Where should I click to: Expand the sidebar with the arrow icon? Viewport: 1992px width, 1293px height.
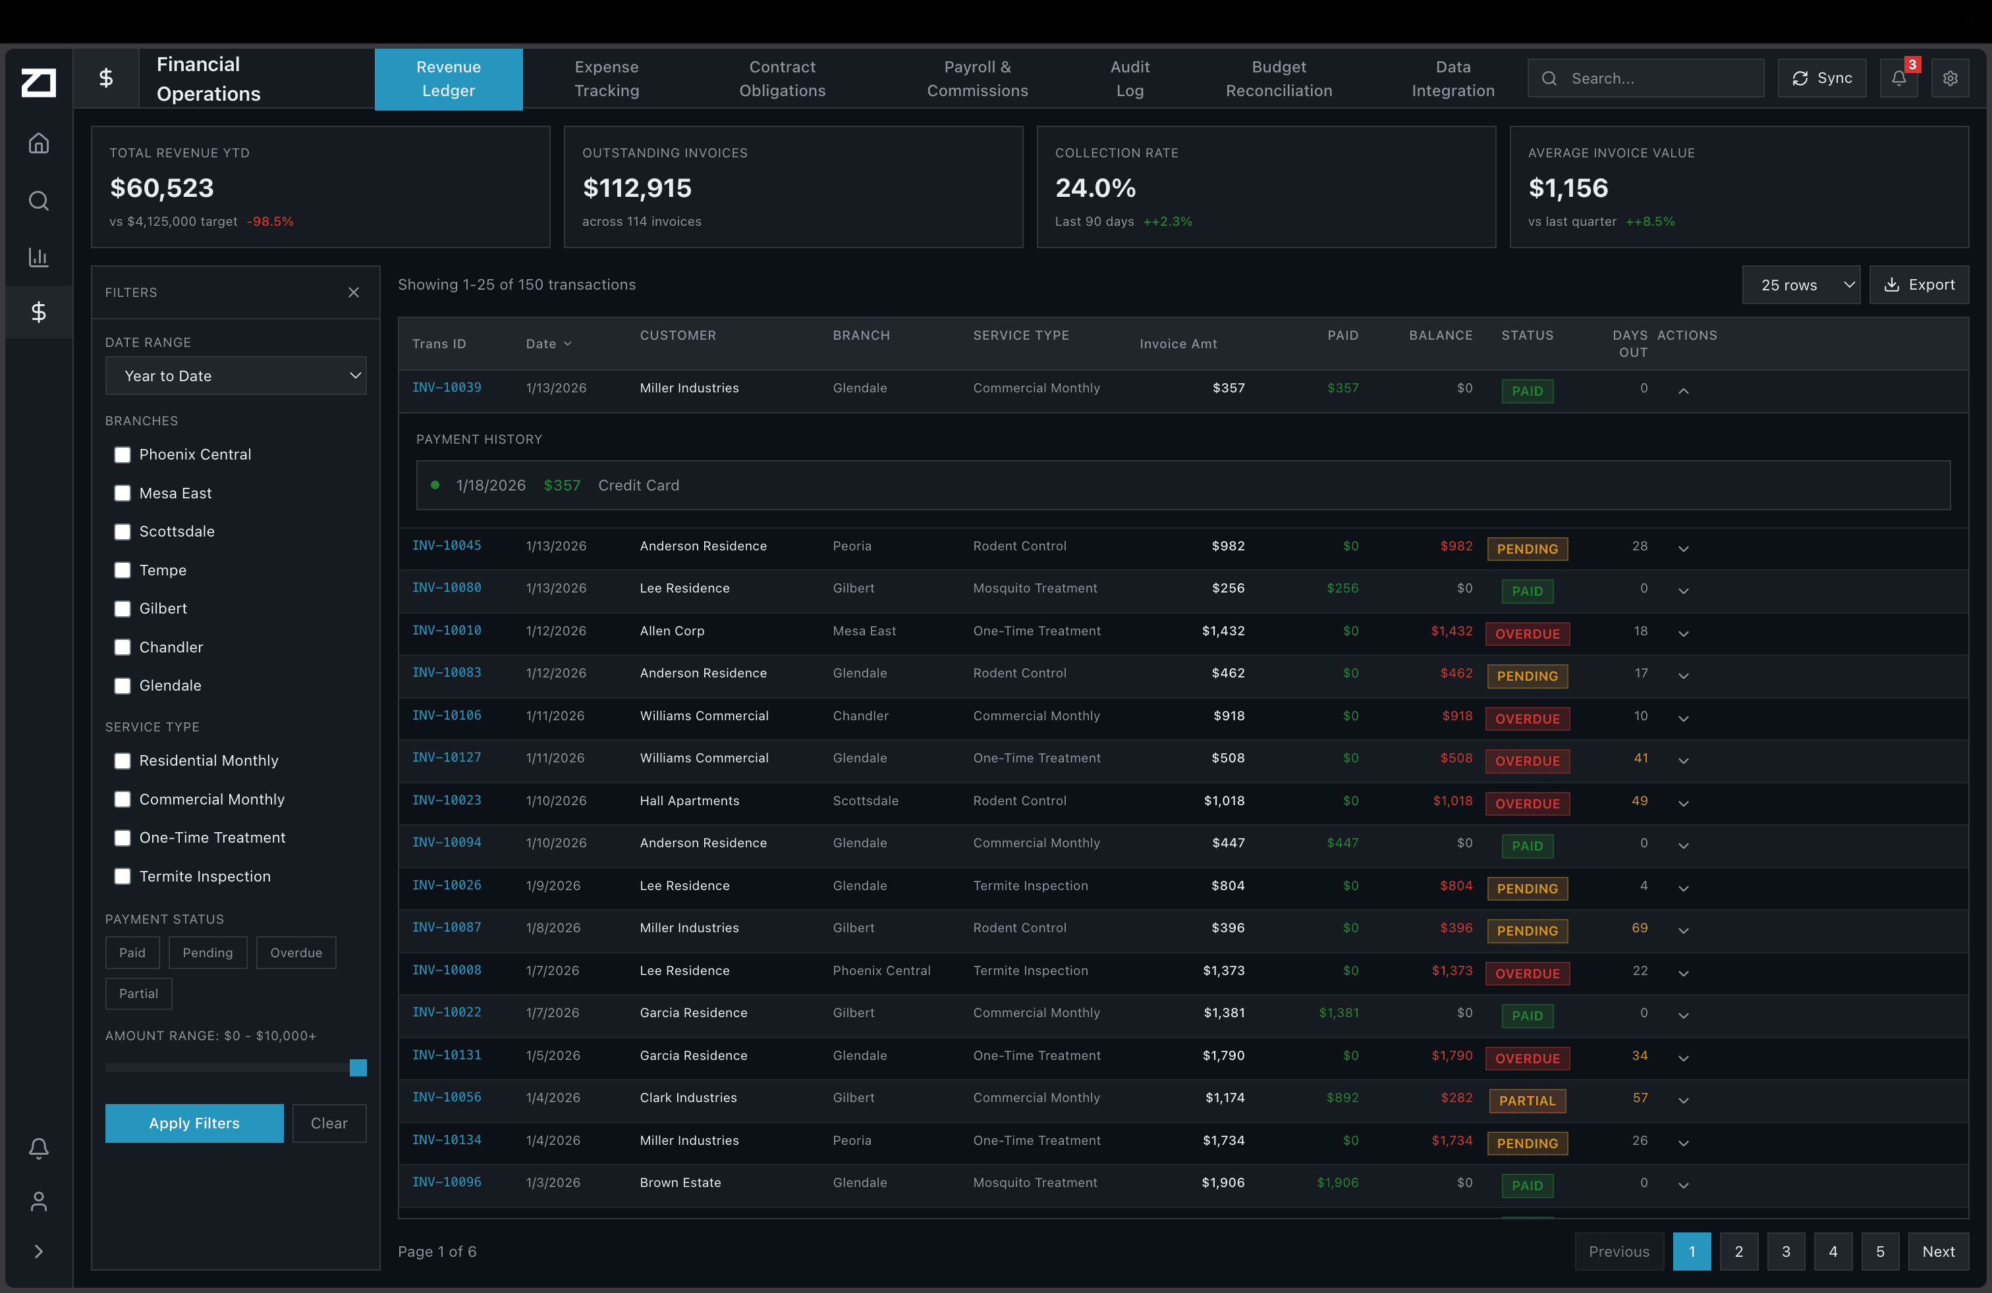pyautogui.click(x=38, y=1250)
